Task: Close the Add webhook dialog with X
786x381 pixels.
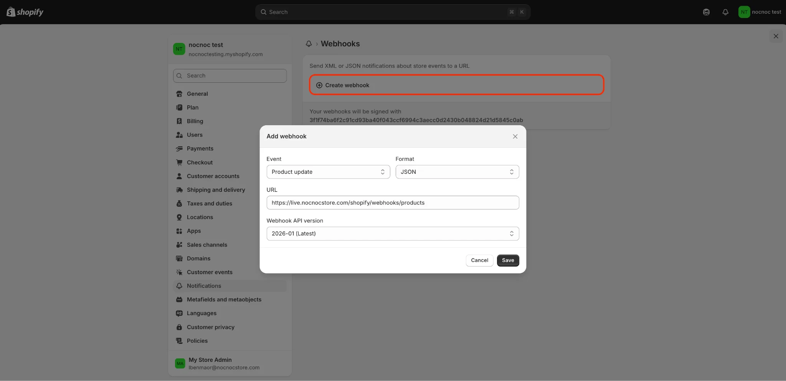Action: coord(515,136)
